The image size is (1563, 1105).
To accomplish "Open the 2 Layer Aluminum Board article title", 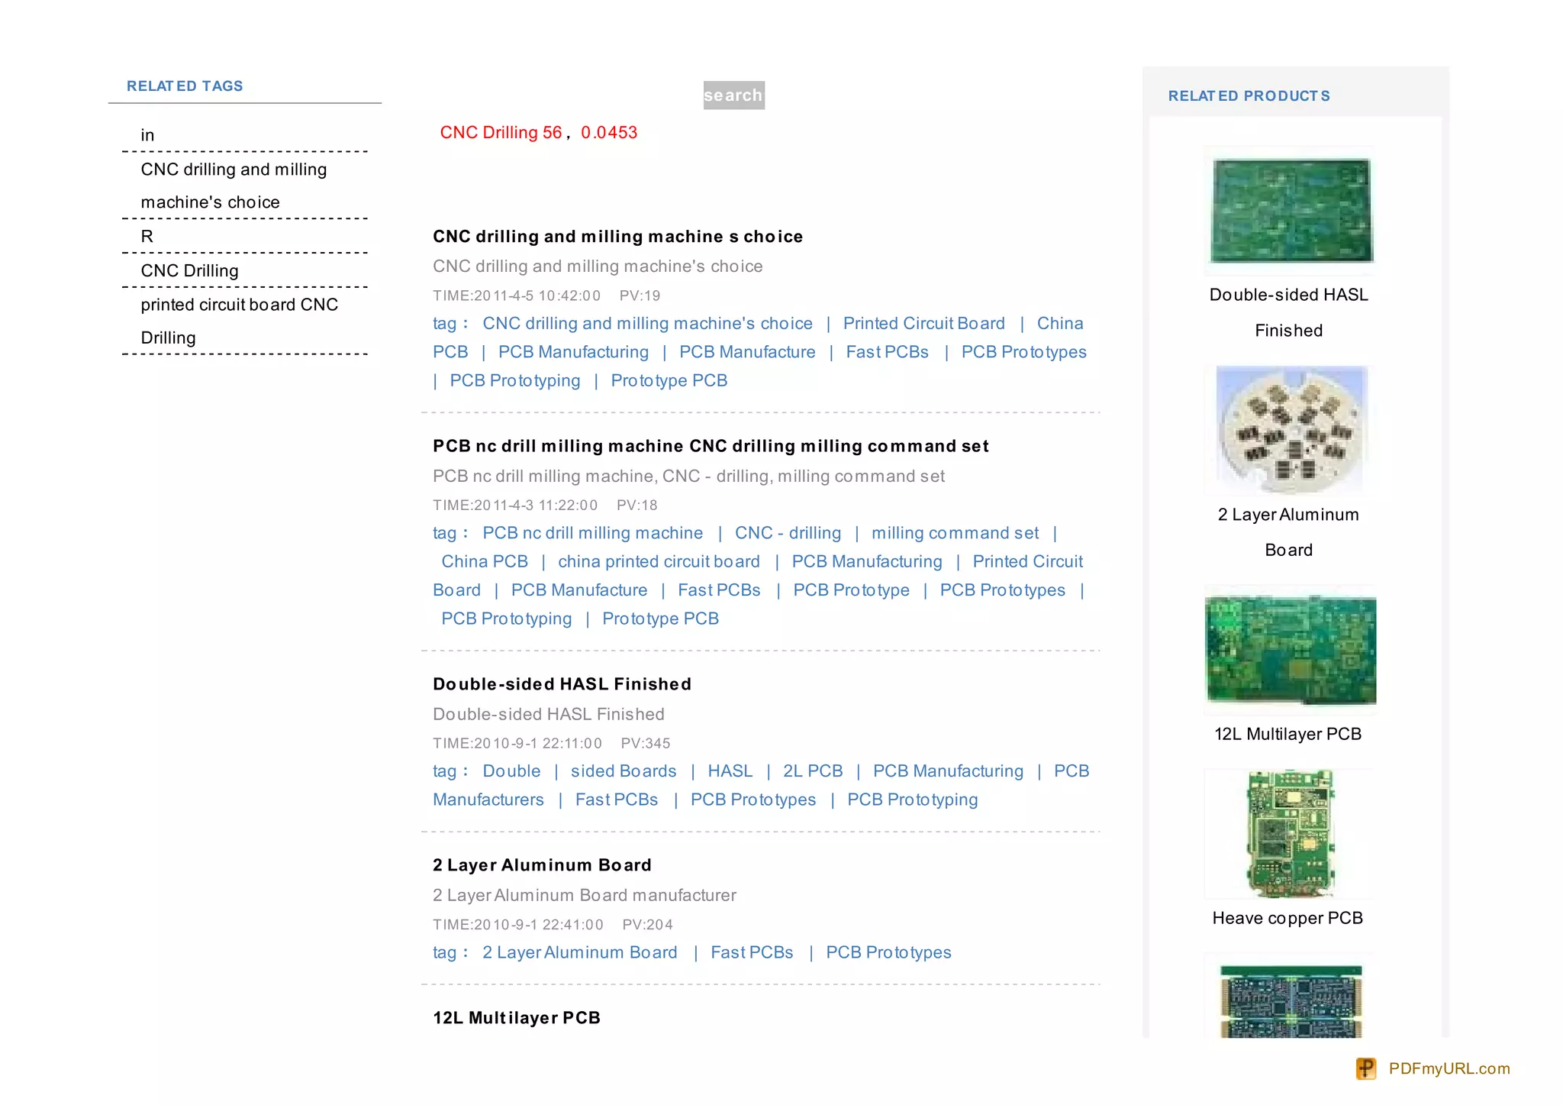I will pos(542,865).
